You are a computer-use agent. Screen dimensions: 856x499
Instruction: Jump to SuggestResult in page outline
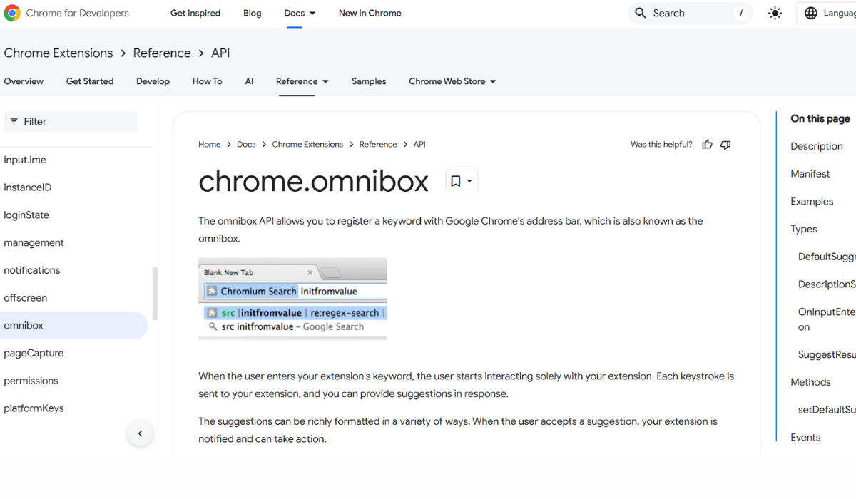pyautogui.click(x=827, y=354)
